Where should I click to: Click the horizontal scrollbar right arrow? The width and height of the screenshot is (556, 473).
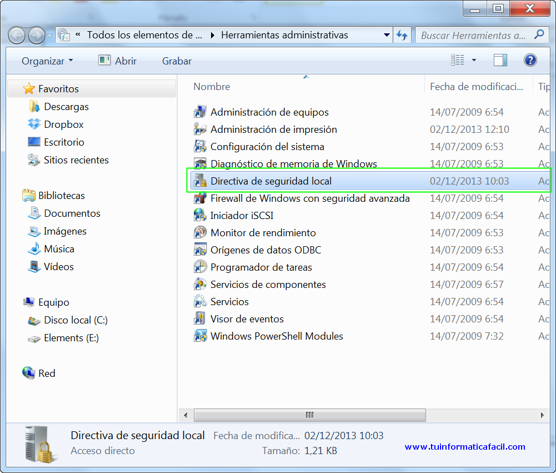tap(542, 415)
